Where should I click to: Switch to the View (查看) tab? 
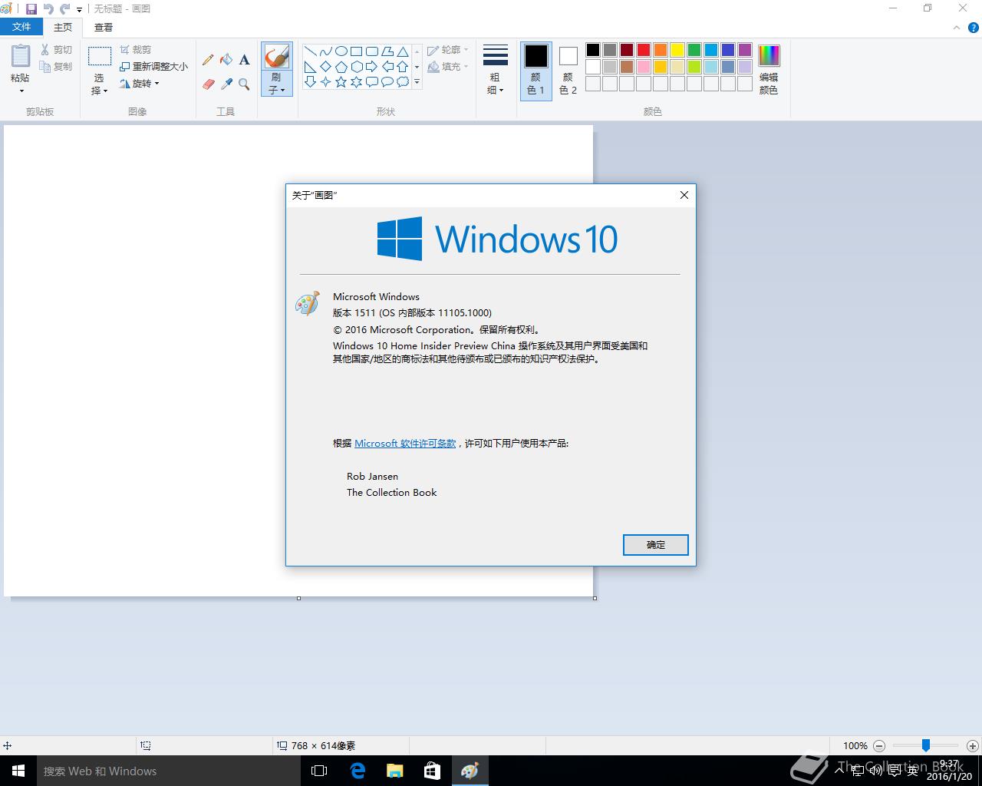(104, 27)
